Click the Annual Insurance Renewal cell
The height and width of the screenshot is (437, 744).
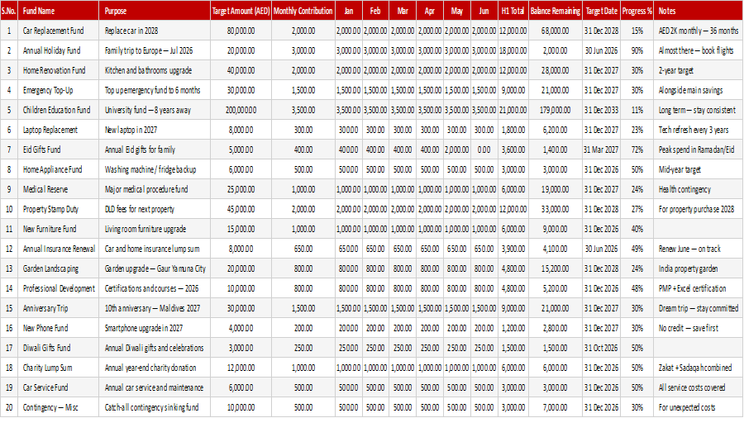click(x=59, y=249)
